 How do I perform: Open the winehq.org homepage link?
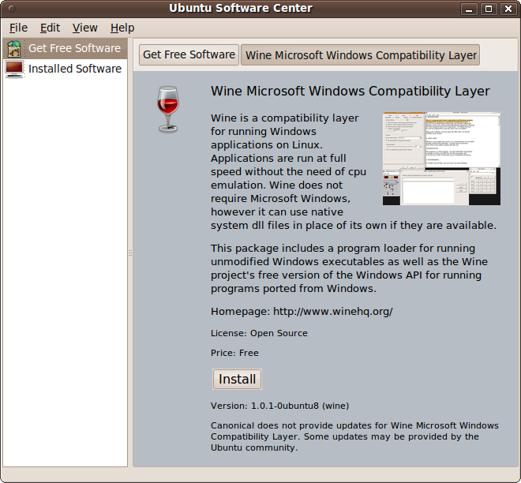pos(332,312)
